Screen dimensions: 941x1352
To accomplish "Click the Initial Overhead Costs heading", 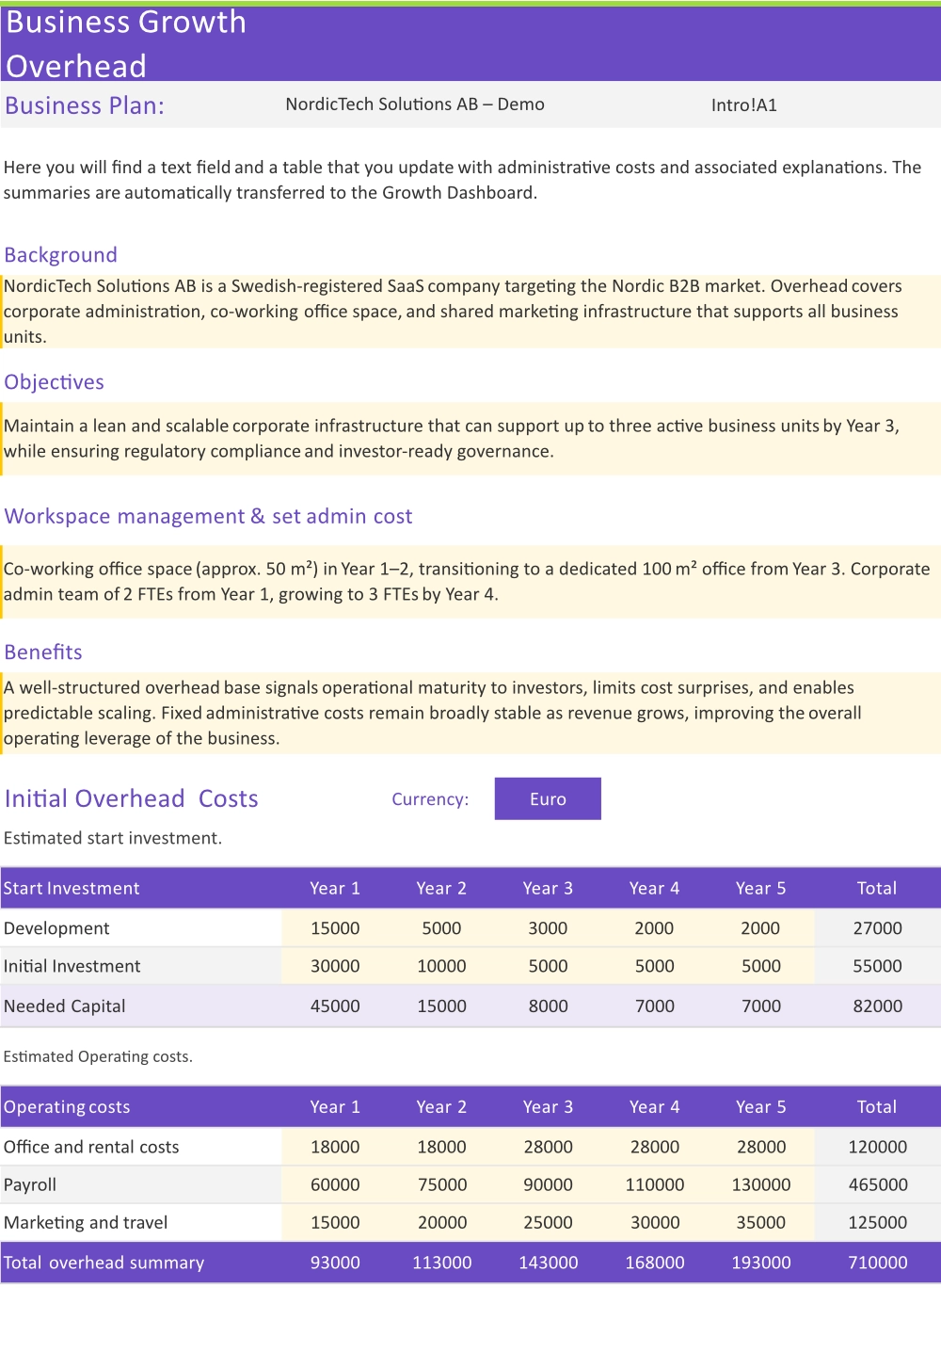I will point(131,798).
